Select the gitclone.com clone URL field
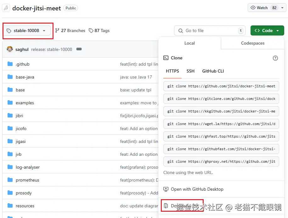The height and width of the screenshot is (218, 288). tap(221, 99)
